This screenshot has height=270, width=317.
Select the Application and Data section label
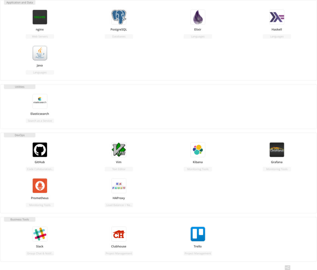point(20,3)
